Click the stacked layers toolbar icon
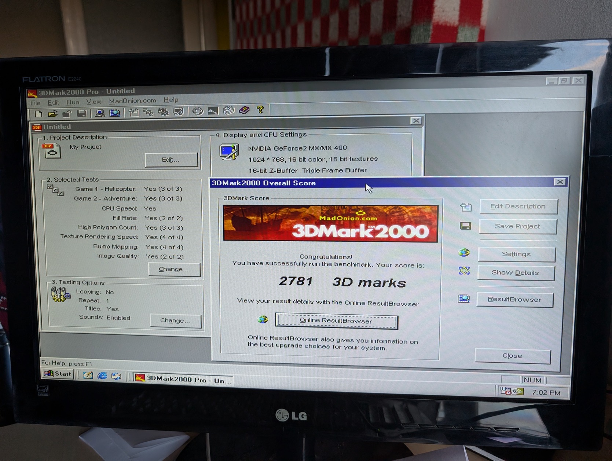Screen dimensions: 612x461 (229, 110)
